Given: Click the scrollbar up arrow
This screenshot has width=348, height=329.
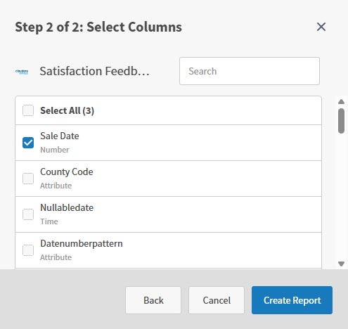Looking at the screenshot, I should pyautogui.click(x=341, y=102).
